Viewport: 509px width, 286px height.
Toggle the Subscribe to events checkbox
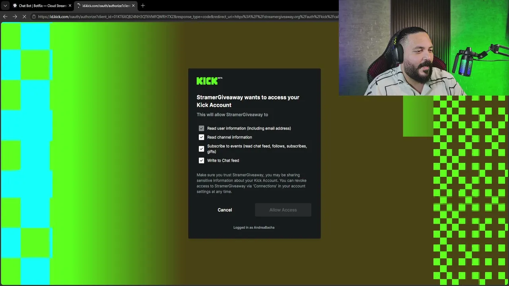coord(201,149)
